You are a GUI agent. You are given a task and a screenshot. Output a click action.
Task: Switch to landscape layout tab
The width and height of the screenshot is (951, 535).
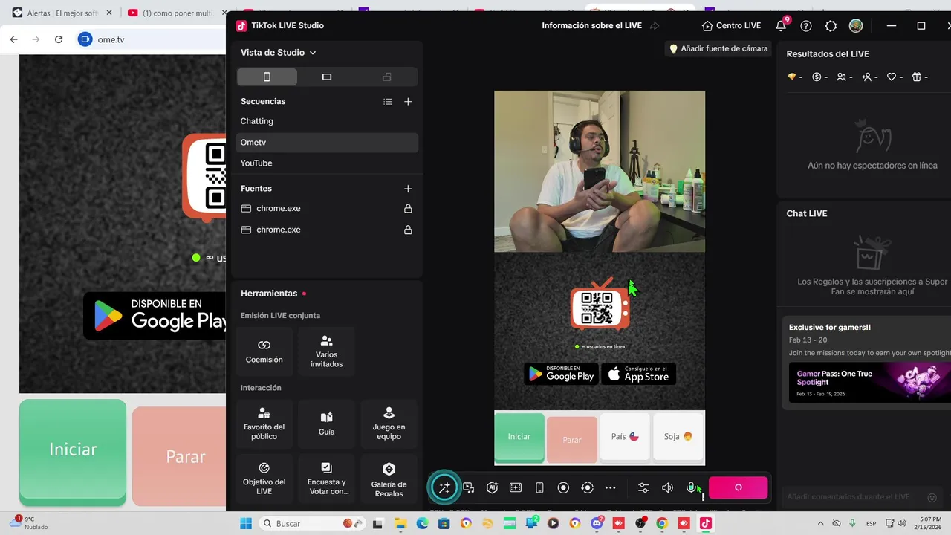327,77
